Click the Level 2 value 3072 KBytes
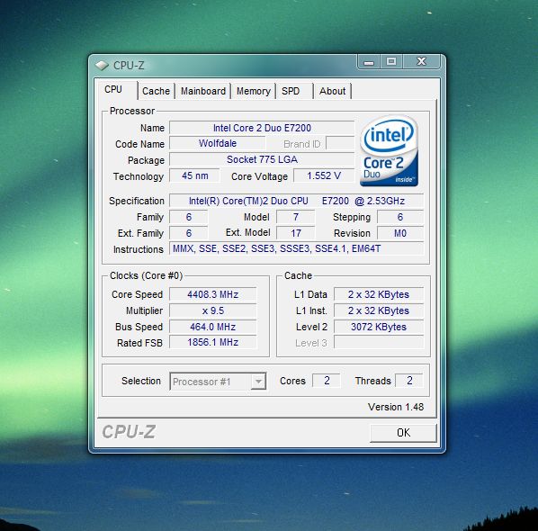This screenshot has height=531, width=538. tap(379, 327)
